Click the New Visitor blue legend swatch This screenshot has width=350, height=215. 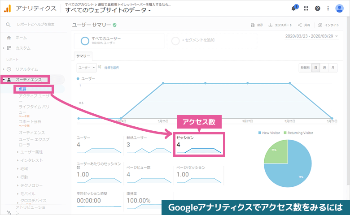click(x=260, y=133)
